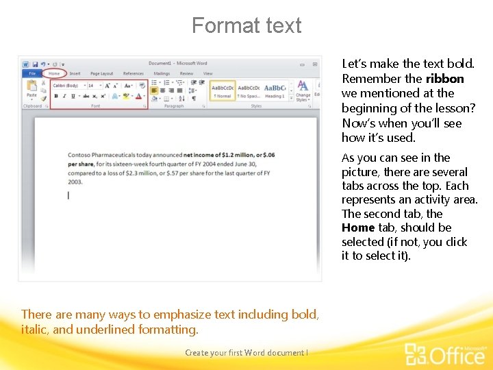This screenshot has width=493, height=370.
Task: Expand the Styles gallery More arrow
Action: 292,99
